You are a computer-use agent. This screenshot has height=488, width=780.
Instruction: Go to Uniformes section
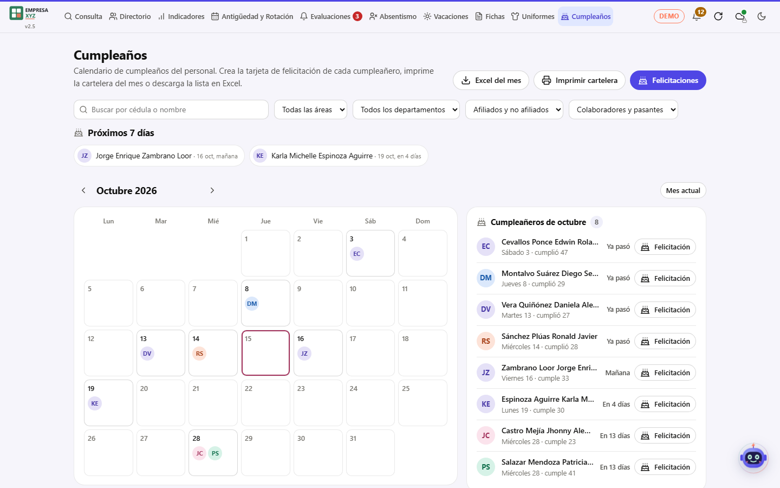pyautogui.click(x=533, y=16)
